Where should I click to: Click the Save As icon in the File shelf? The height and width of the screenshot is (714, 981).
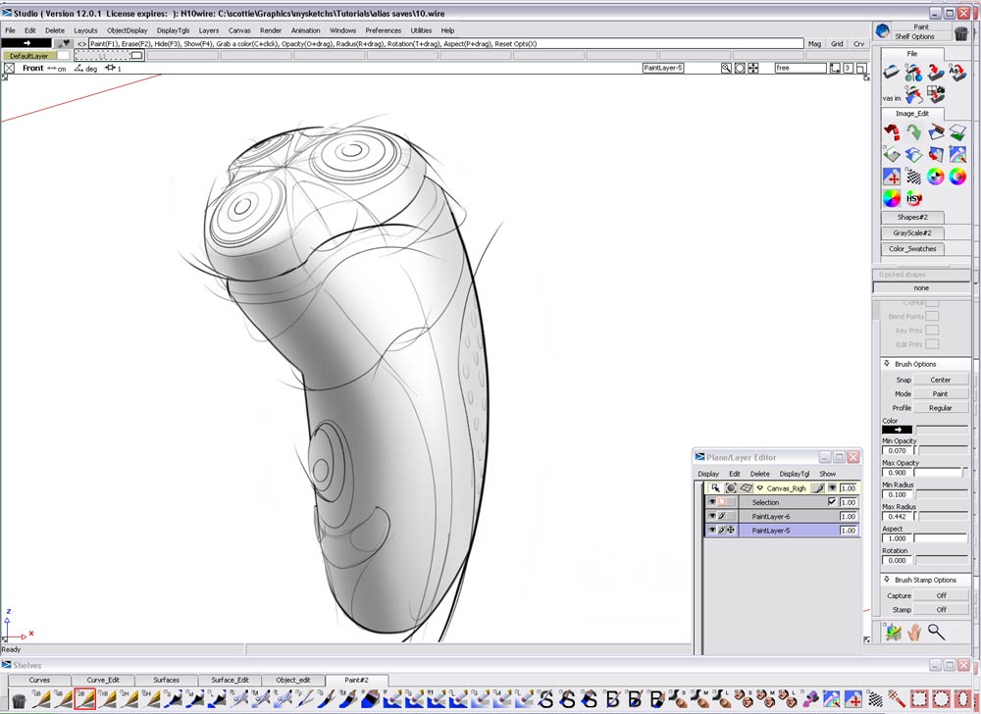[957, 72]
